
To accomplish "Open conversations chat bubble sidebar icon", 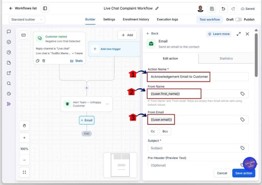I will tap(9, 32).
